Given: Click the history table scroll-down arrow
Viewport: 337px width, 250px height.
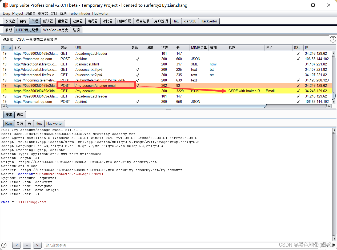Looking at the screenshot, I should click(334, 102).
